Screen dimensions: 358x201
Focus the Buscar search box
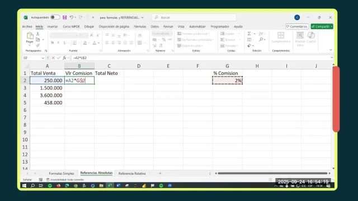pos(194,17)
